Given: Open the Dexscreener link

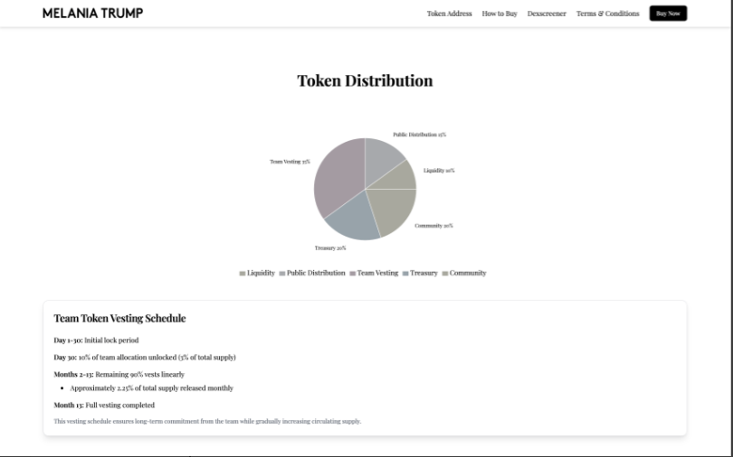Looking at the screenshot, I should tap(547, 14).
